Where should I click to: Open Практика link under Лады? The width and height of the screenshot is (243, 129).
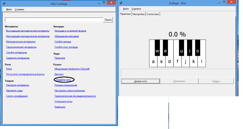click(60, 58)
